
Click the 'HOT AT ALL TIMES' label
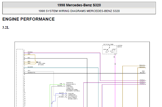click(108, 44)
